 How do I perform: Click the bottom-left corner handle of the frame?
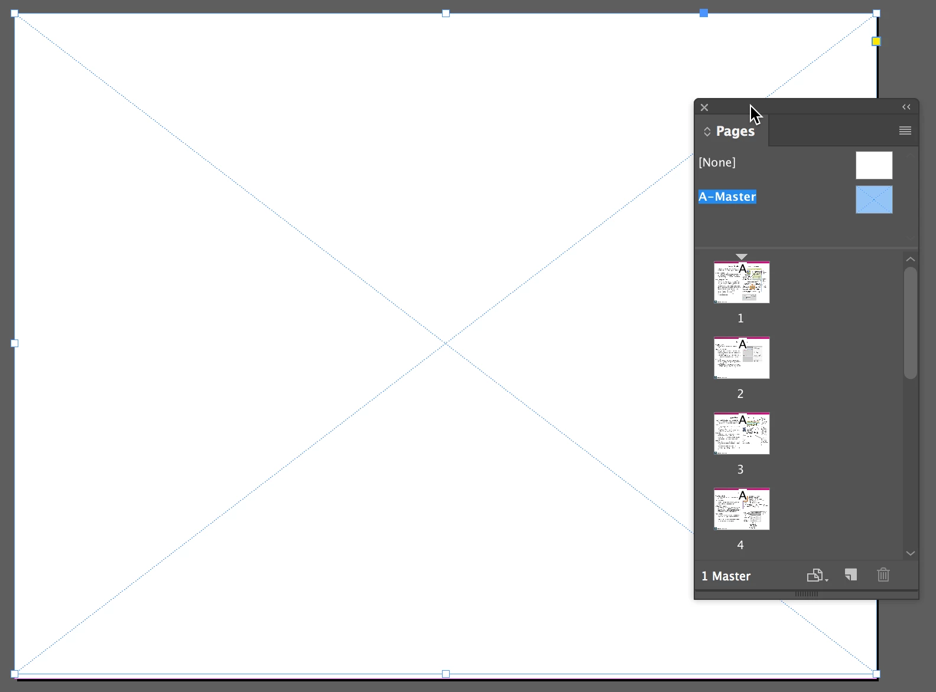tap(15, 674)
